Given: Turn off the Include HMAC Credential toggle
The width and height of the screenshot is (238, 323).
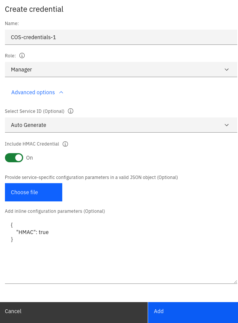Looking at the screenshot, I should pos(14,157).
